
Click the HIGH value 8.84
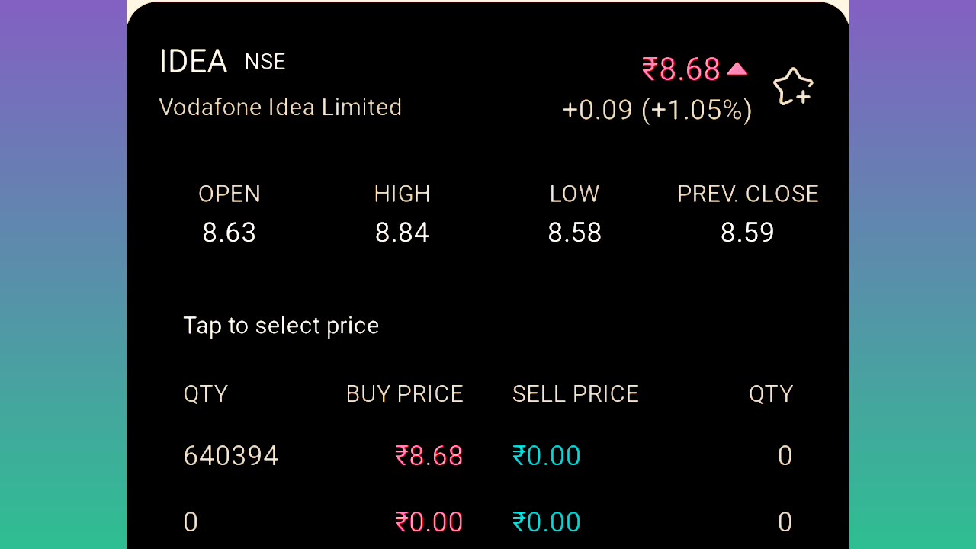pyautogui.click(x=402, y=233)
